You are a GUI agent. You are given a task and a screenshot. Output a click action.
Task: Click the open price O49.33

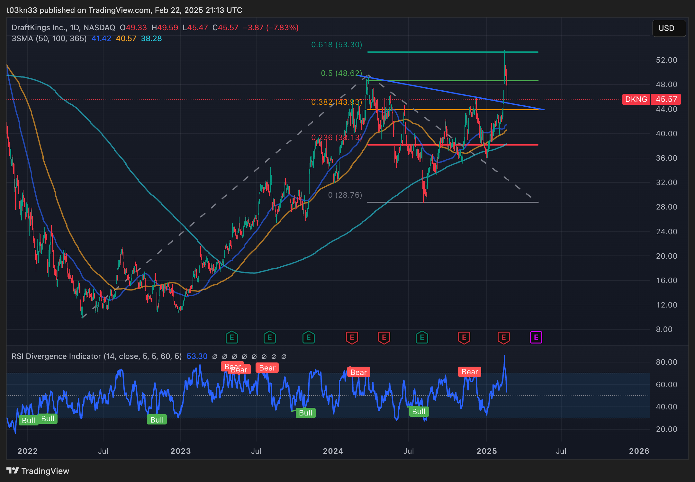(x=133, y=28)
